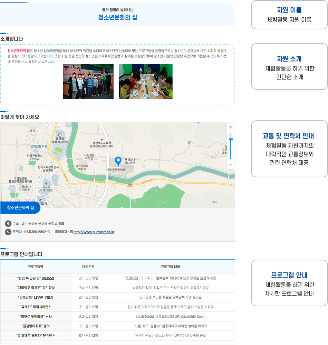This screenshot has height=345, width=328.
Task: Select the "함부로 두드리게" 난타 row
Action: pos(117,316)
